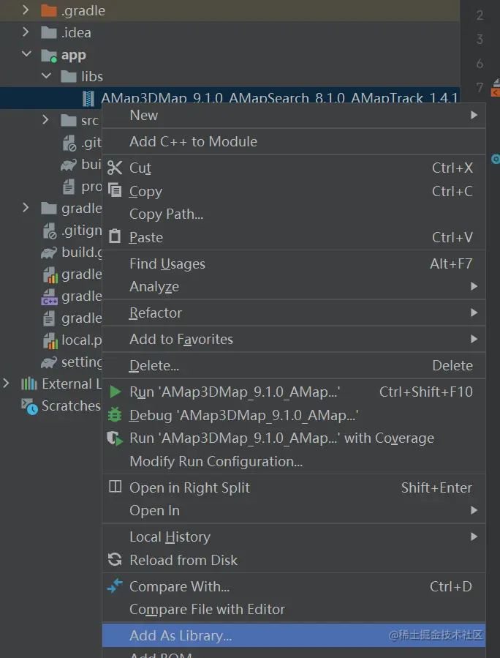
Task: Collapse the libs folder chevron
Action: point(46,76)
